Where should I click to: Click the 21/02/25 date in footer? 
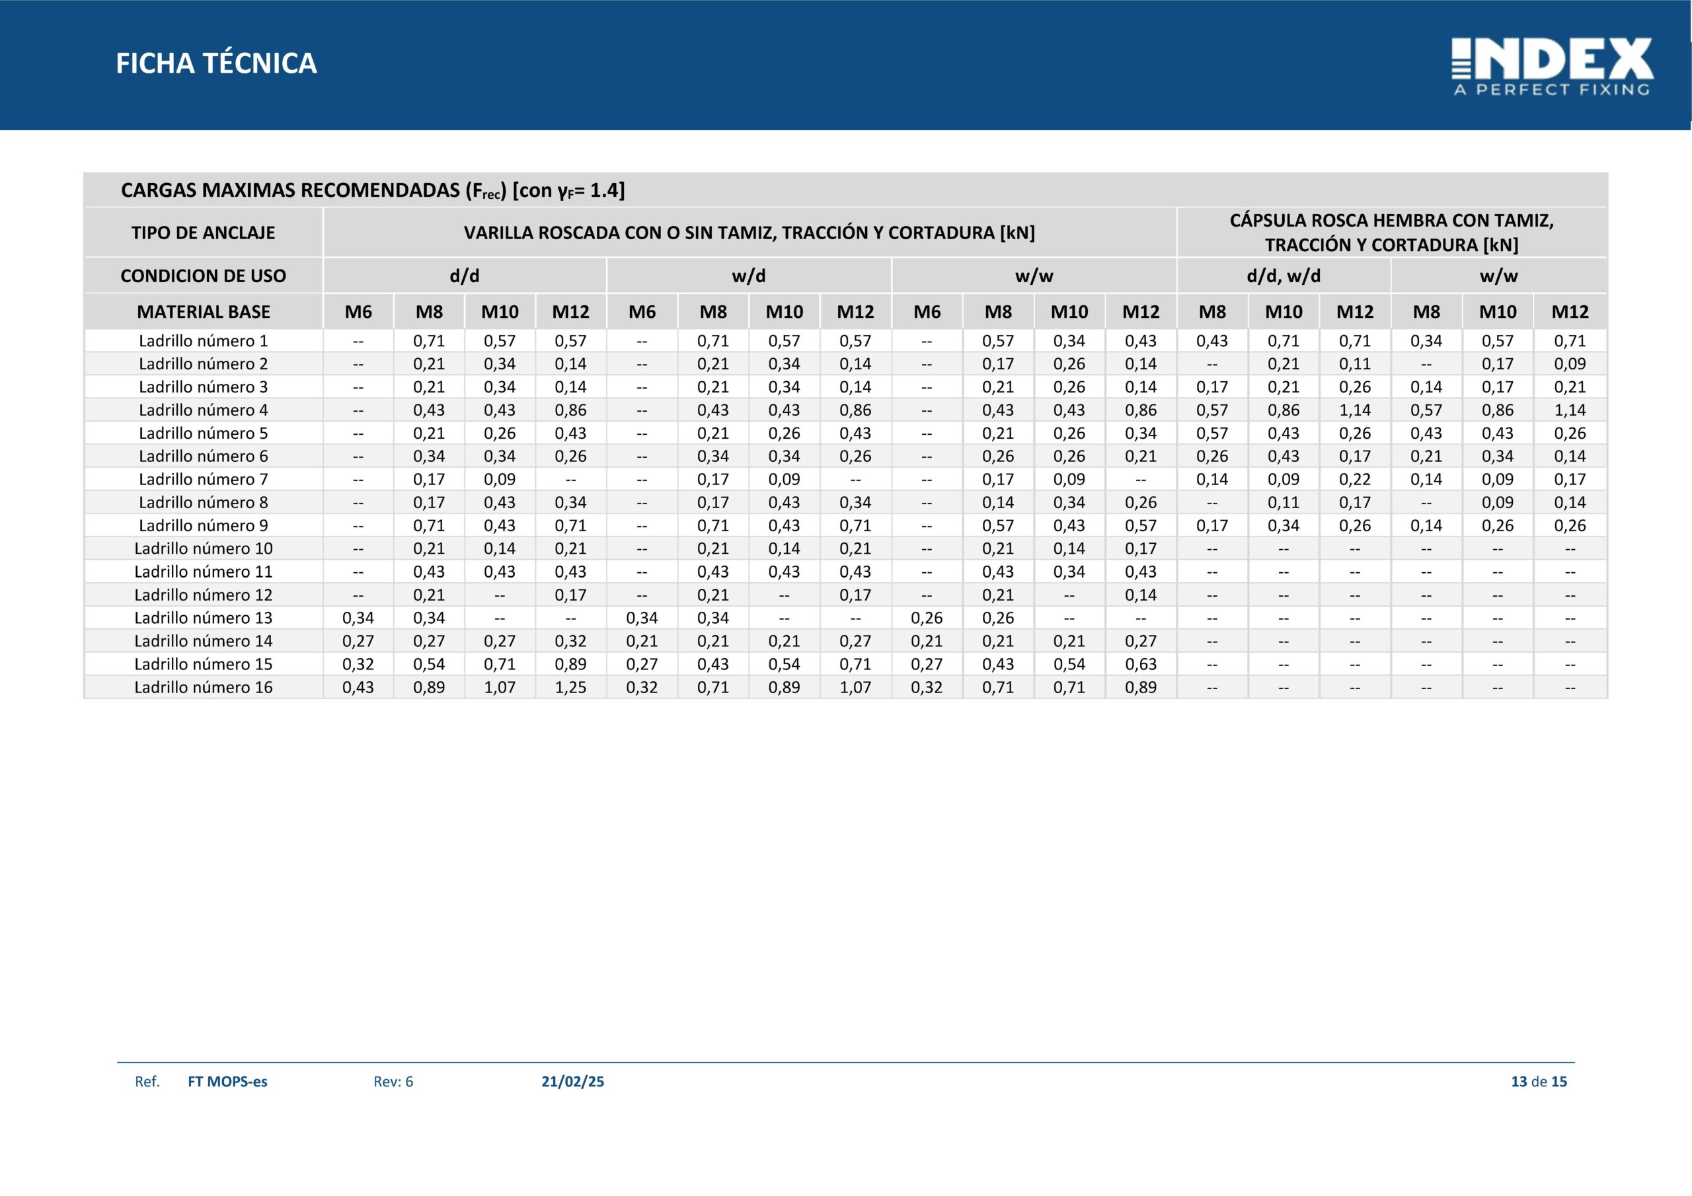point(572,1081)
